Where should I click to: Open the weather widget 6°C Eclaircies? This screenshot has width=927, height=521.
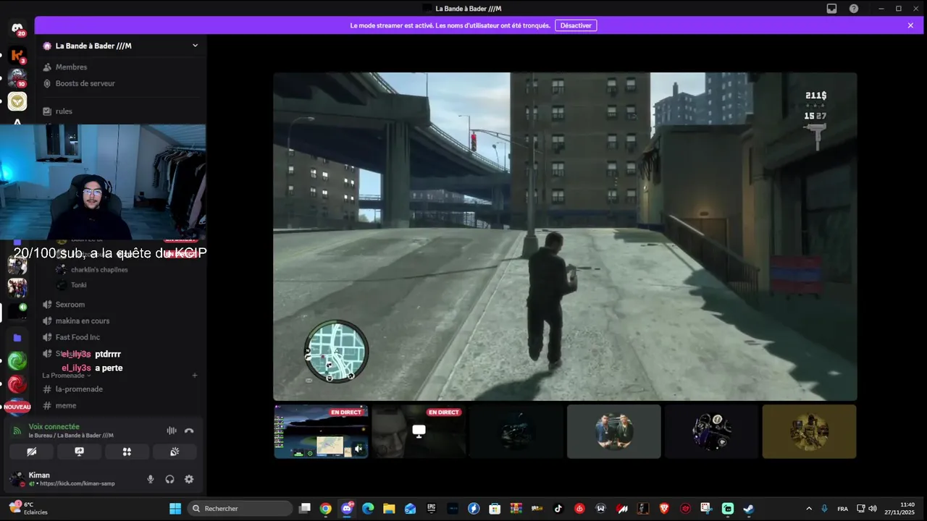coord(28,508)
